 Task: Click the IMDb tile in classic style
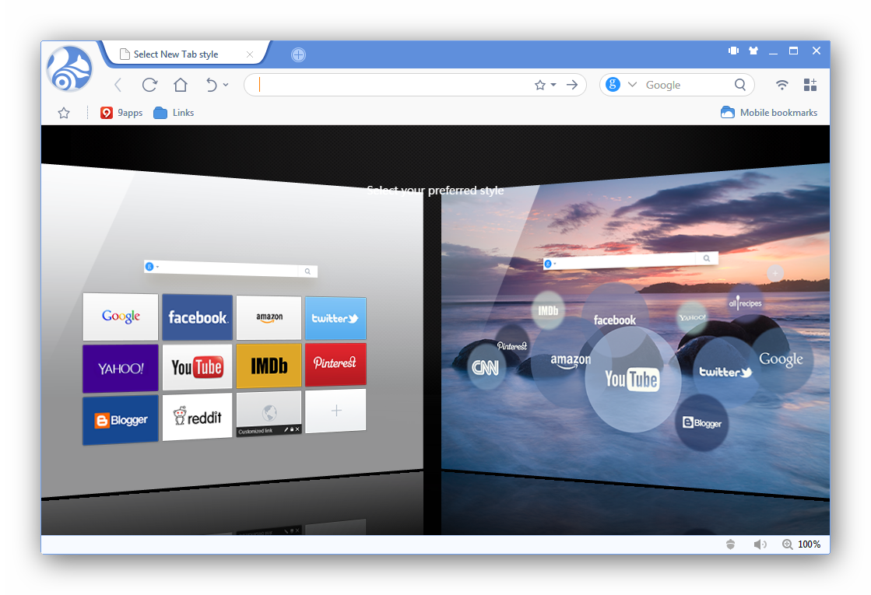click(269, 366)
